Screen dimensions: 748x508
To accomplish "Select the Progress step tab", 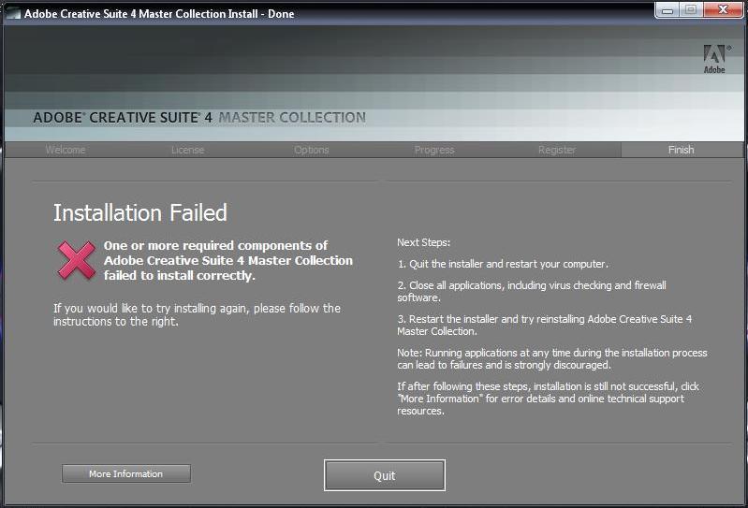I will coord(434,150).
